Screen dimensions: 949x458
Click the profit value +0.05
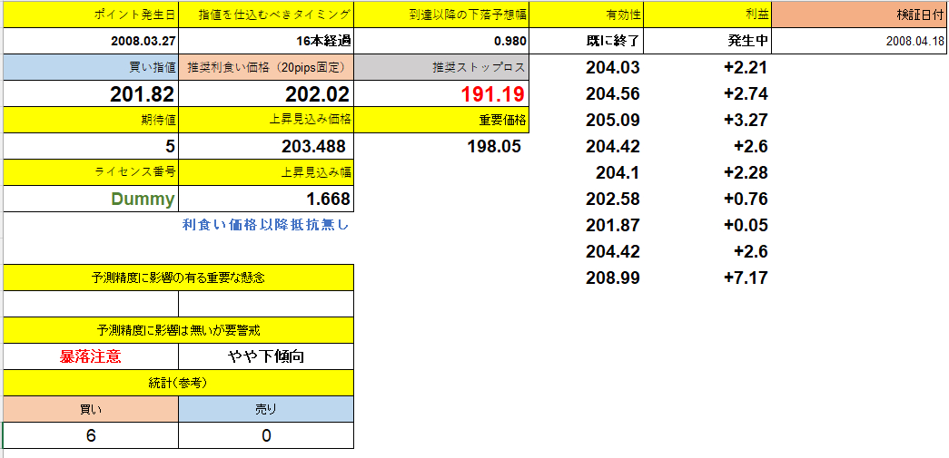746,226
